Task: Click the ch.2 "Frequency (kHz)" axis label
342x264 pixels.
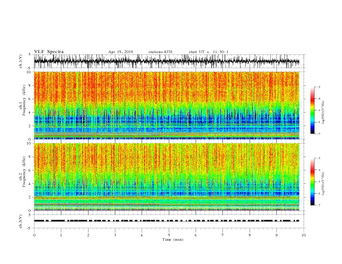Action: tap(24, 172)
